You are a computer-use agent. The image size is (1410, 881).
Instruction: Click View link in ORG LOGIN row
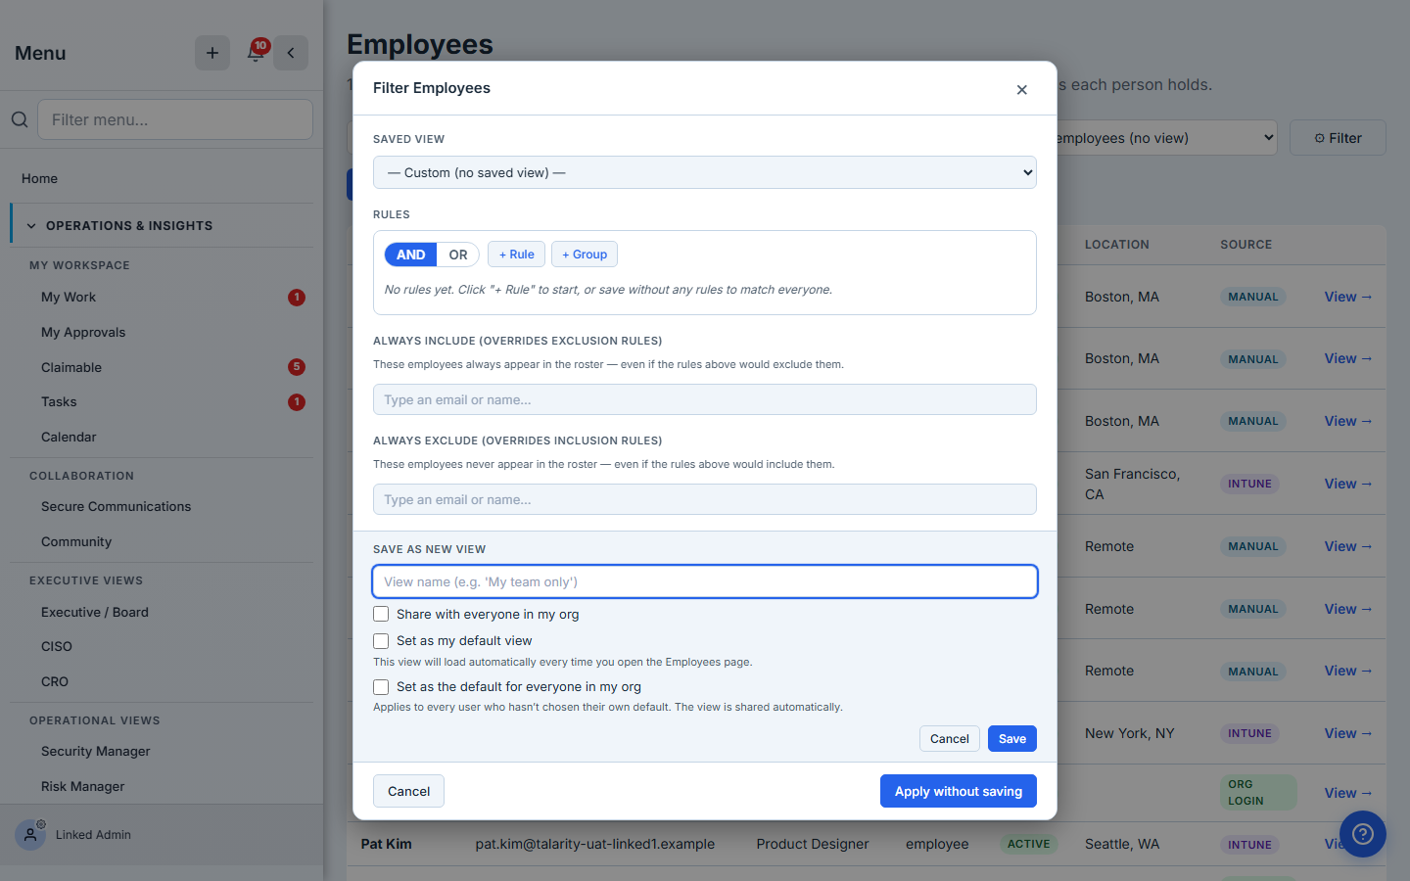1348,793
